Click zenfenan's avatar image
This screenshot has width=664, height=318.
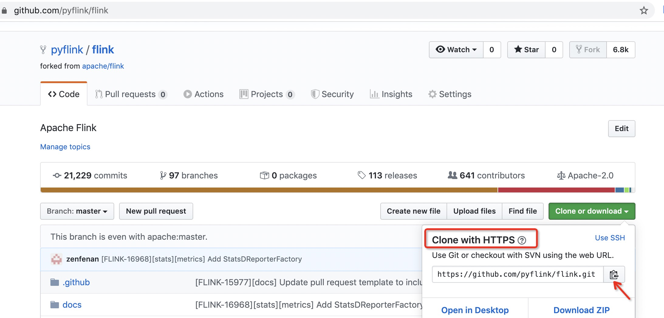click(x=56, y=259)
